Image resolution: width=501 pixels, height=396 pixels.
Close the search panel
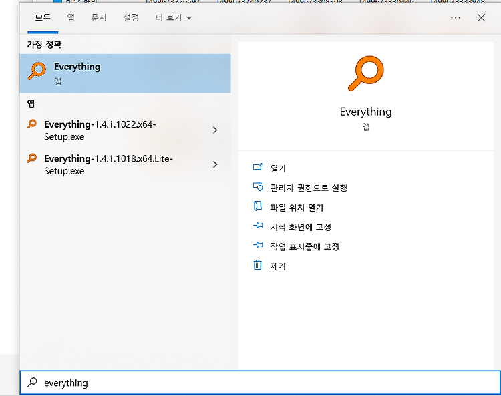click(481, 18)
